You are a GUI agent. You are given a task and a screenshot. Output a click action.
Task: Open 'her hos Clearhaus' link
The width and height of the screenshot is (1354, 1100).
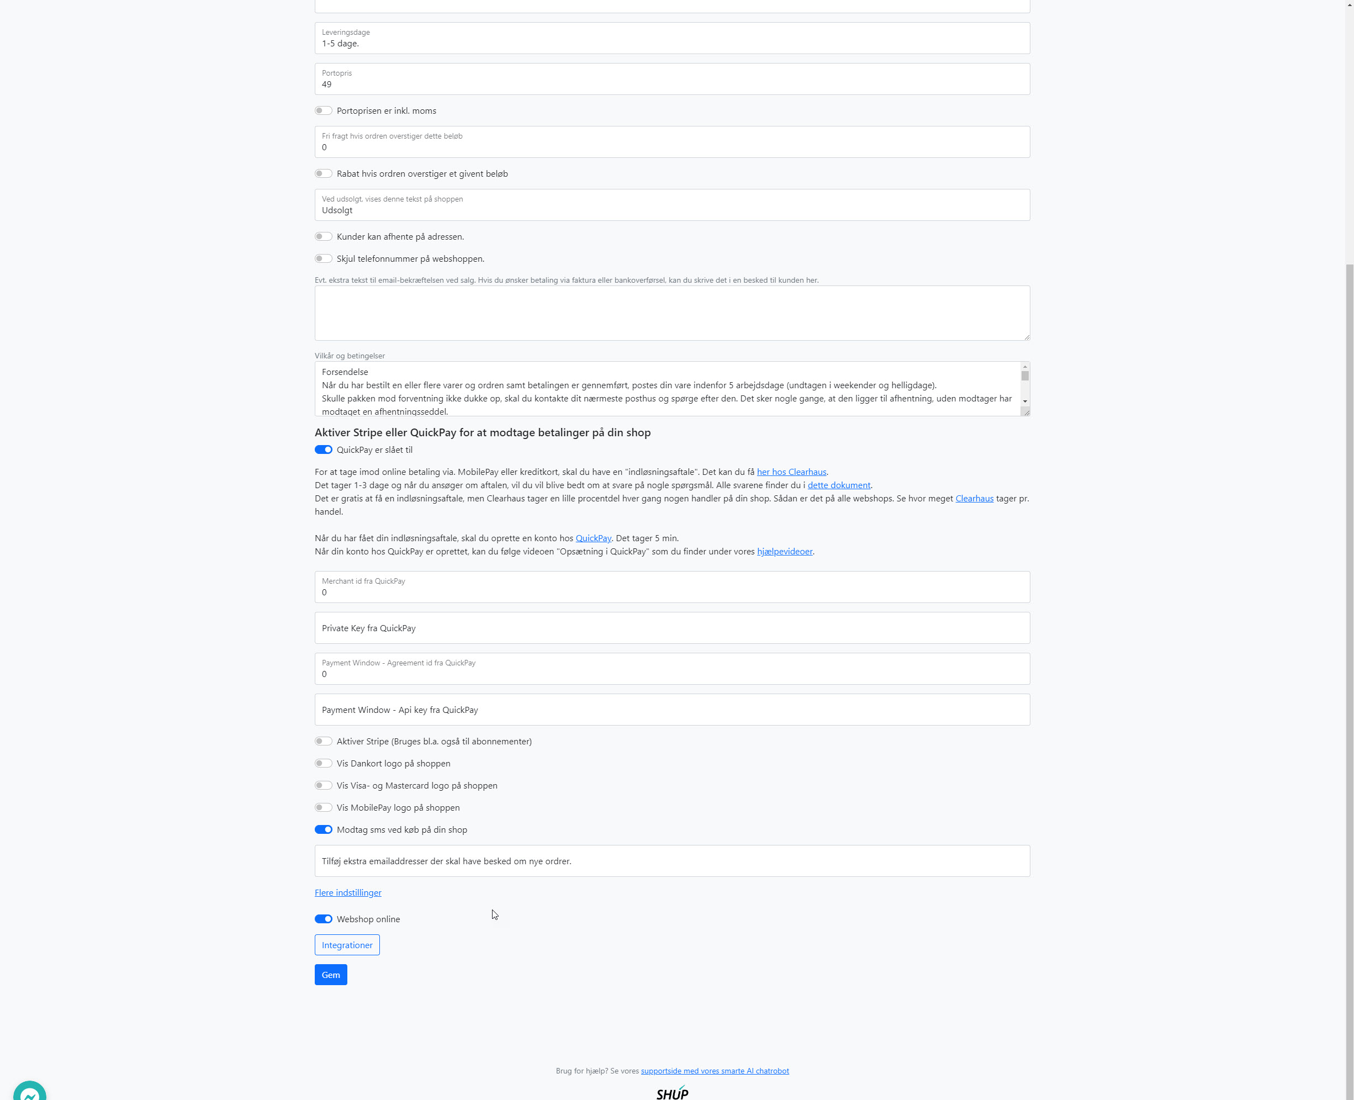791,472
